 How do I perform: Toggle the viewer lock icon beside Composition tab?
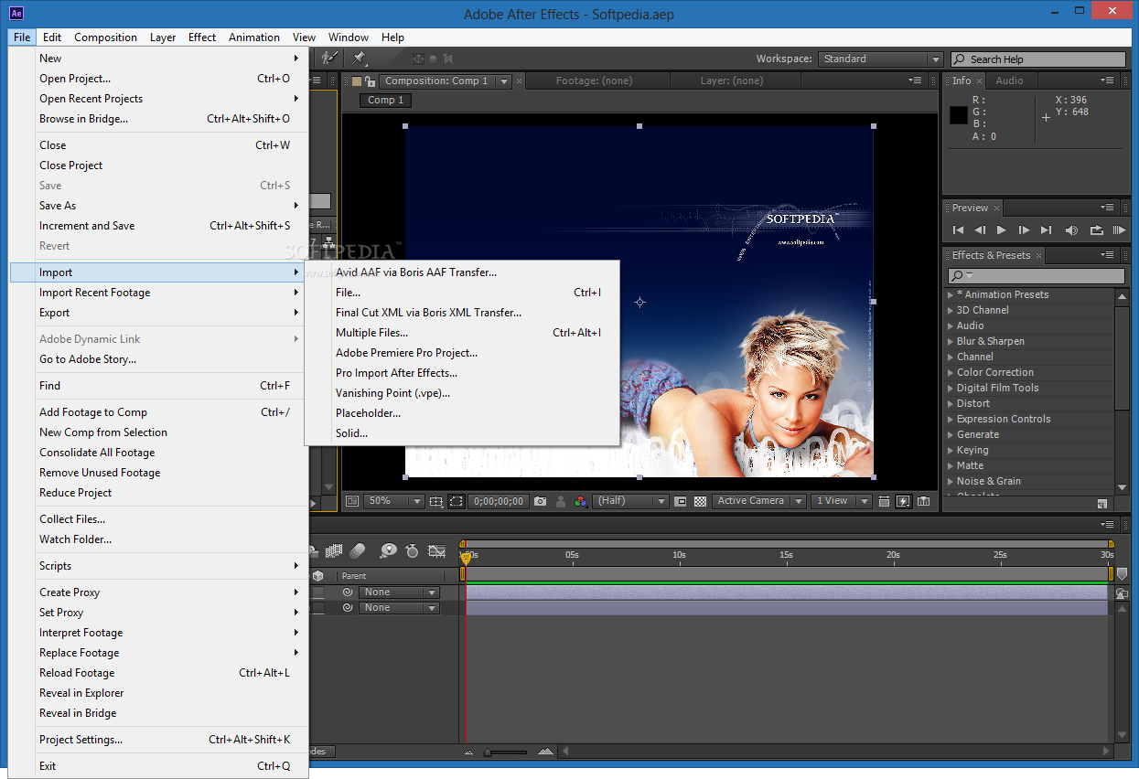coord(369,80)
